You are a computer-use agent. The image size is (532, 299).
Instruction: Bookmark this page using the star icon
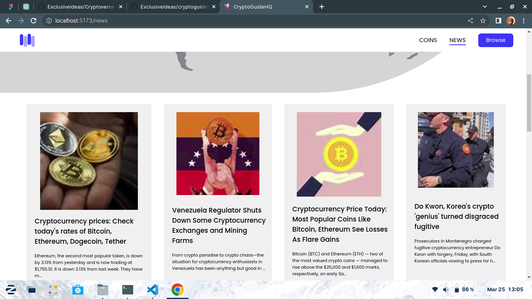[x=484, y=20]
